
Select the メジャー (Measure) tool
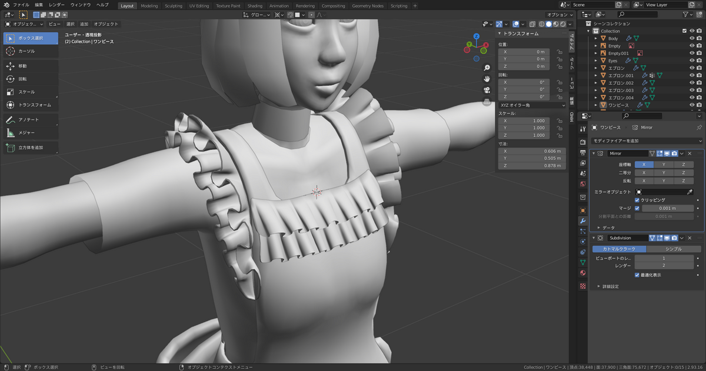(31, 132)
